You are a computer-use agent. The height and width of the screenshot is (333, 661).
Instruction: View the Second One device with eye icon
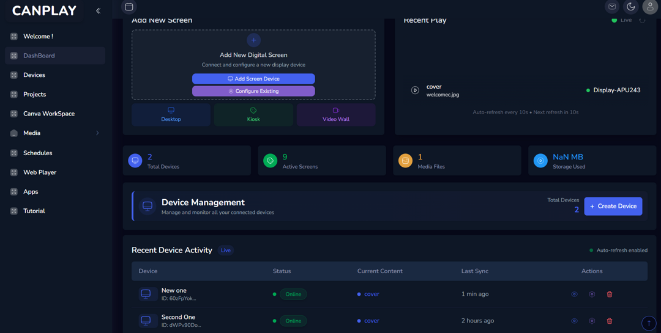tap(574, 321)
